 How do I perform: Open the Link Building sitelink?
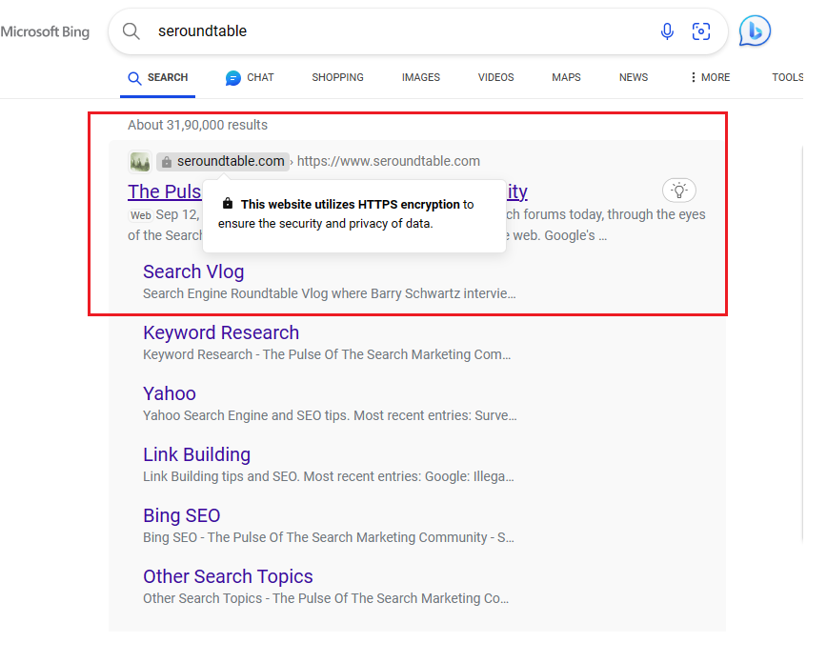(196, 454)
